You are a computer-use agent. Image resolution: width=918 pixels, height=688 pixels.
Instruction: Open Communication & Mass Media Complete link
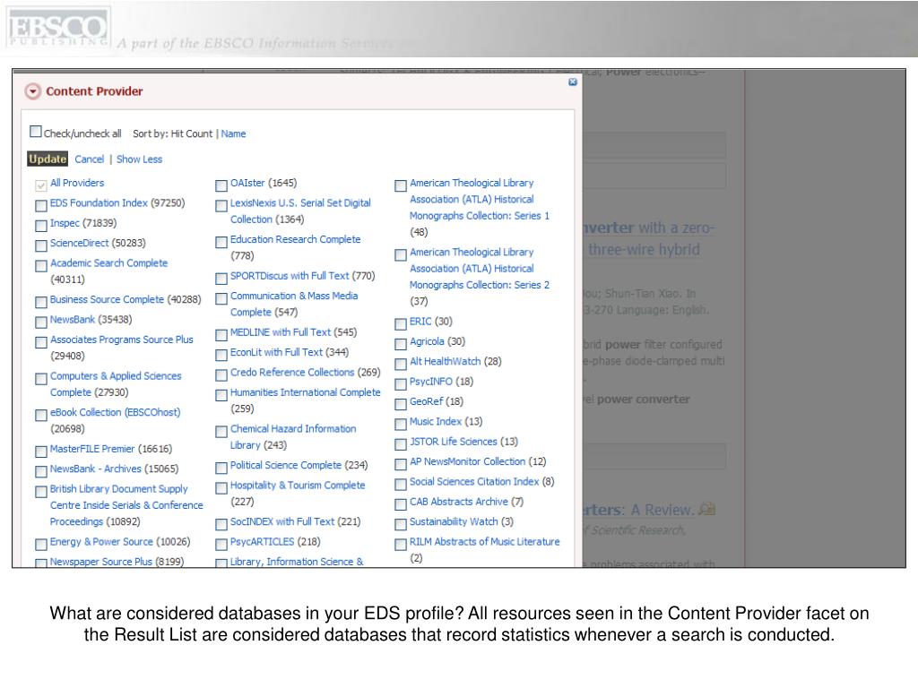pos(294,304)
